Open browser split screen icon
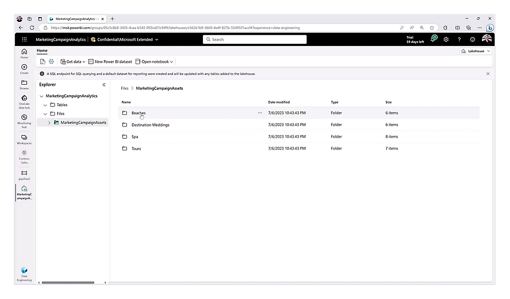 coord(457,28)
